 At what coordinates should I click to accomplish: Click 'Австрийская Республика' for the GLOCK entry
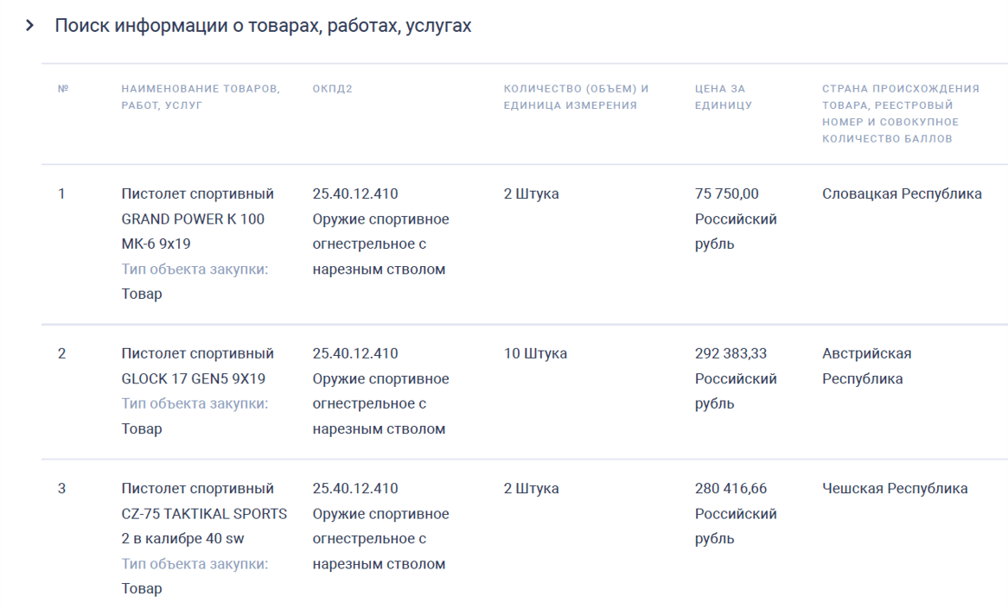[868, 365]
